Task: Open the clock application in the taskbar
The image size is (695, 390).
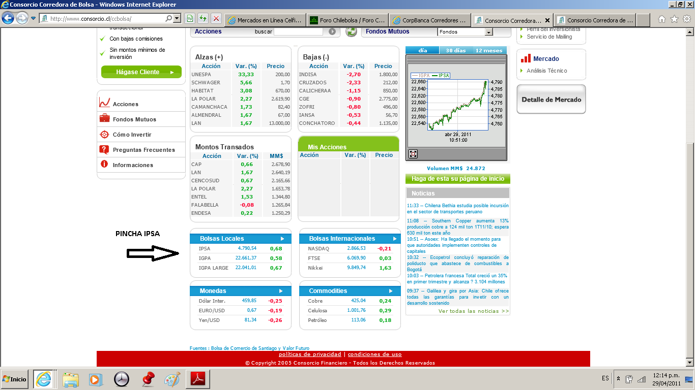Action: (122, 379)
